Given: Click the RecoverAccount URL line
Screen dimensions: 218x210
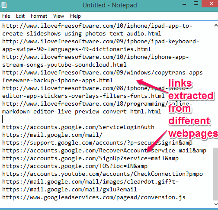Looking at the screenshot, I should click(104, 151).
